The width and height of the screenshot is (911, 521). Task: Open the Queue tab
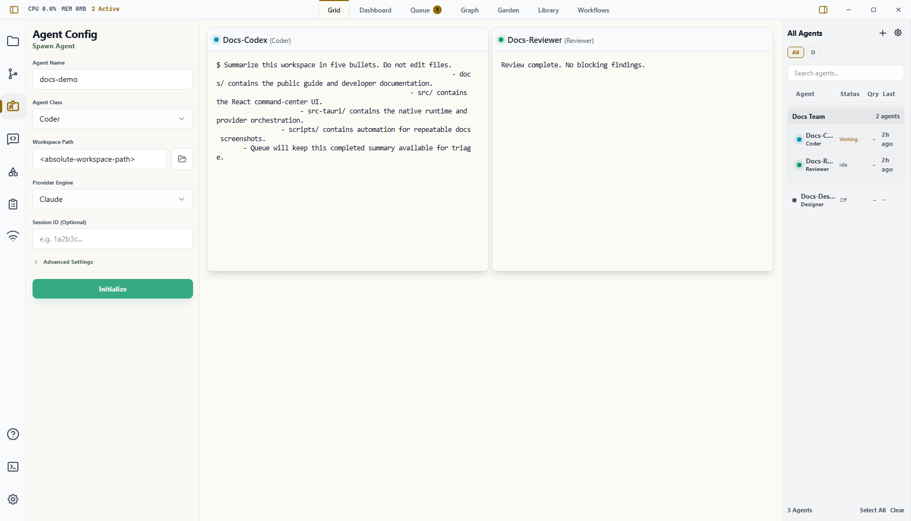click(x=426, y=10)
